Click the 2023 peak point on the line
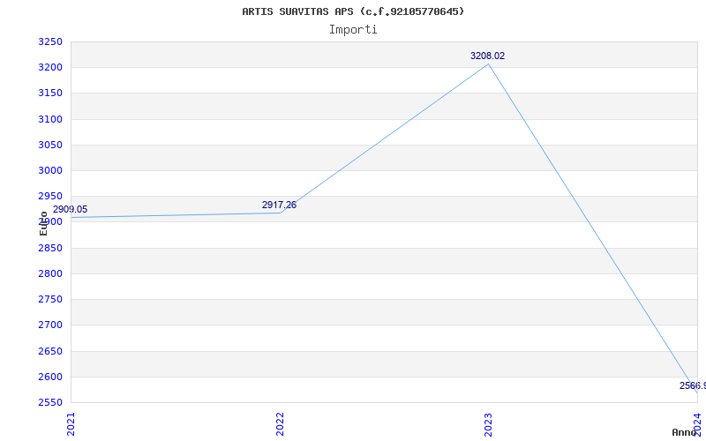Viewport: 706px width, 441px height. (489, 64)
